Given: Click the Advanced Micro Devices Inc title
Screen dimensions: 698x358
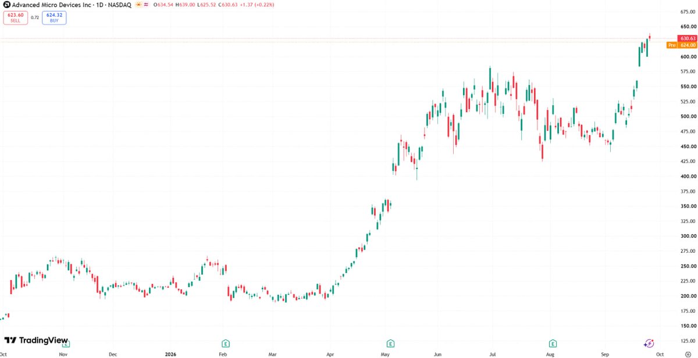Looking at the screenshot, I should 51,5.
